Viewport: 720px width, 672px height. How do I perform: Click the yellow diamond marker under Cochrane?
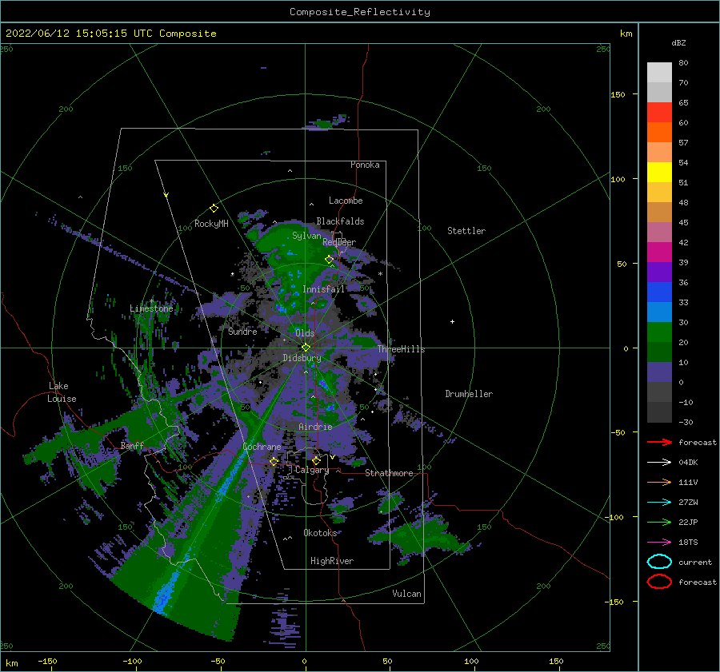coord(274,461)
